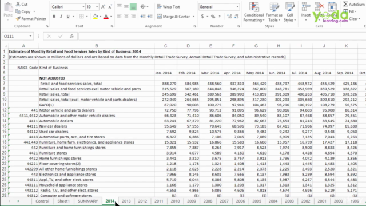This screenshot has width=366, height=206.
Task: Increase font size with large A
Action: pyautogui.click(x=103, y=7)
